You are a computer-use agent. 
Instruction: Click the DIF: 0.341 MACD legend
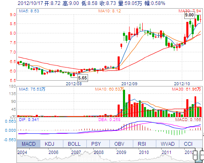pyautogui.click(x=29, y=120)
